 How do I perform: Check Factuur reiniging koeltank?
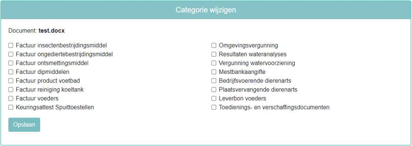[11, 90]
